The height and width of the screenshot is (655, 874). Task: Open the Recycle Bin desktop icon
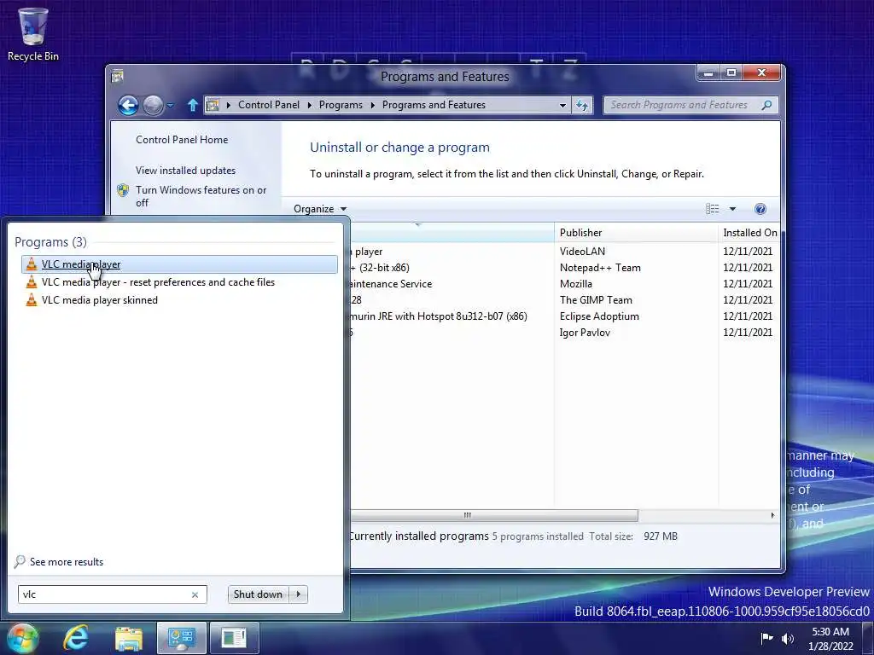coord(33,34)
